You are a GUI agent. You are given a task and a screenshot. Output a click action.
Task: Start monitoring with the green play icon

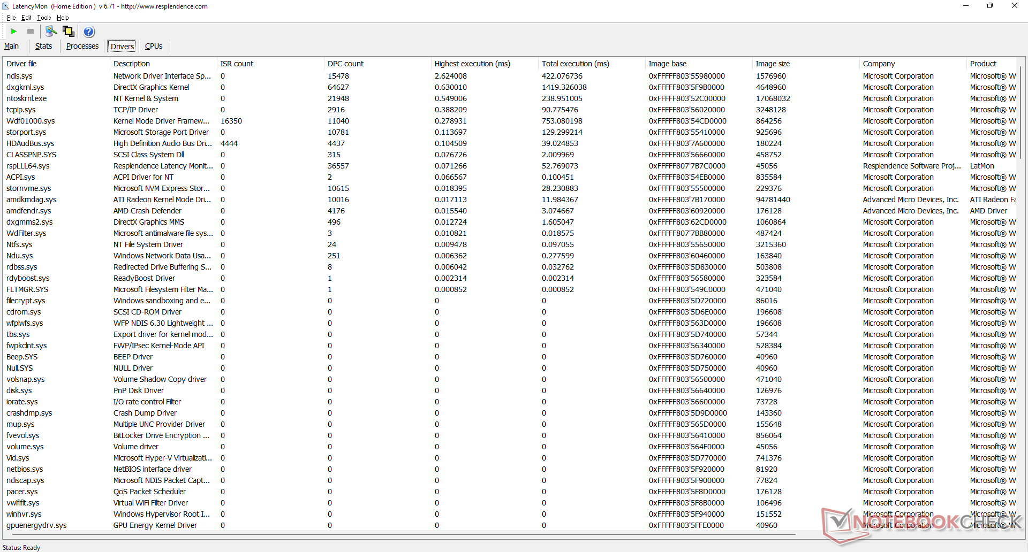click(x=14, y=32)
